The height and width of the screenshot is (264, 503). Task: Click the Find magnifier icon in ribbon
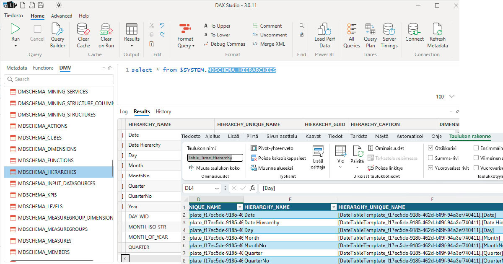coord(301,26)
